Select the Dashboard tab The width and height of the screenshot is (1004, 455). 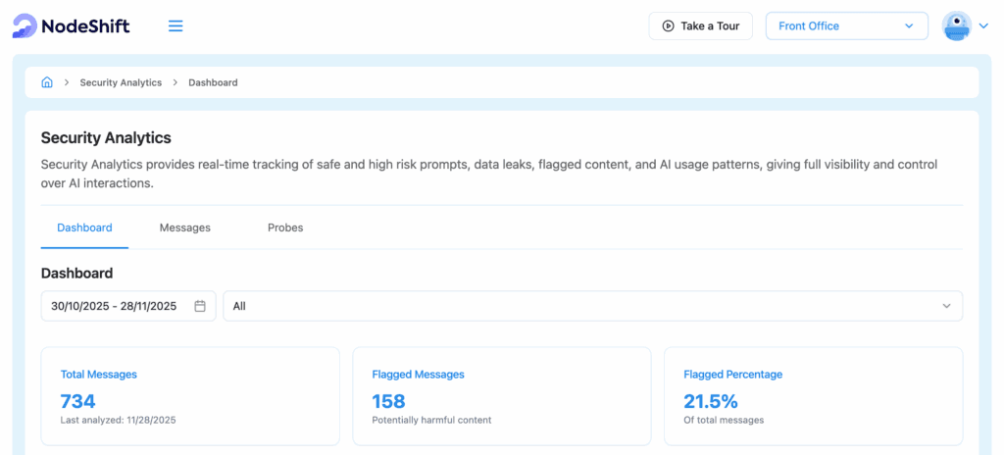tap(84, 227)
